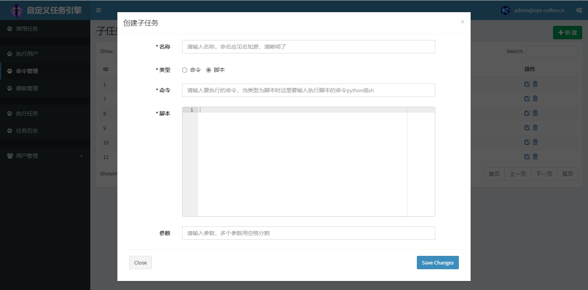Image resolution: width=588 pixels, height=290 pixels.
Task: Open 任务历史 in the sidebar
Action: point(27,131)
